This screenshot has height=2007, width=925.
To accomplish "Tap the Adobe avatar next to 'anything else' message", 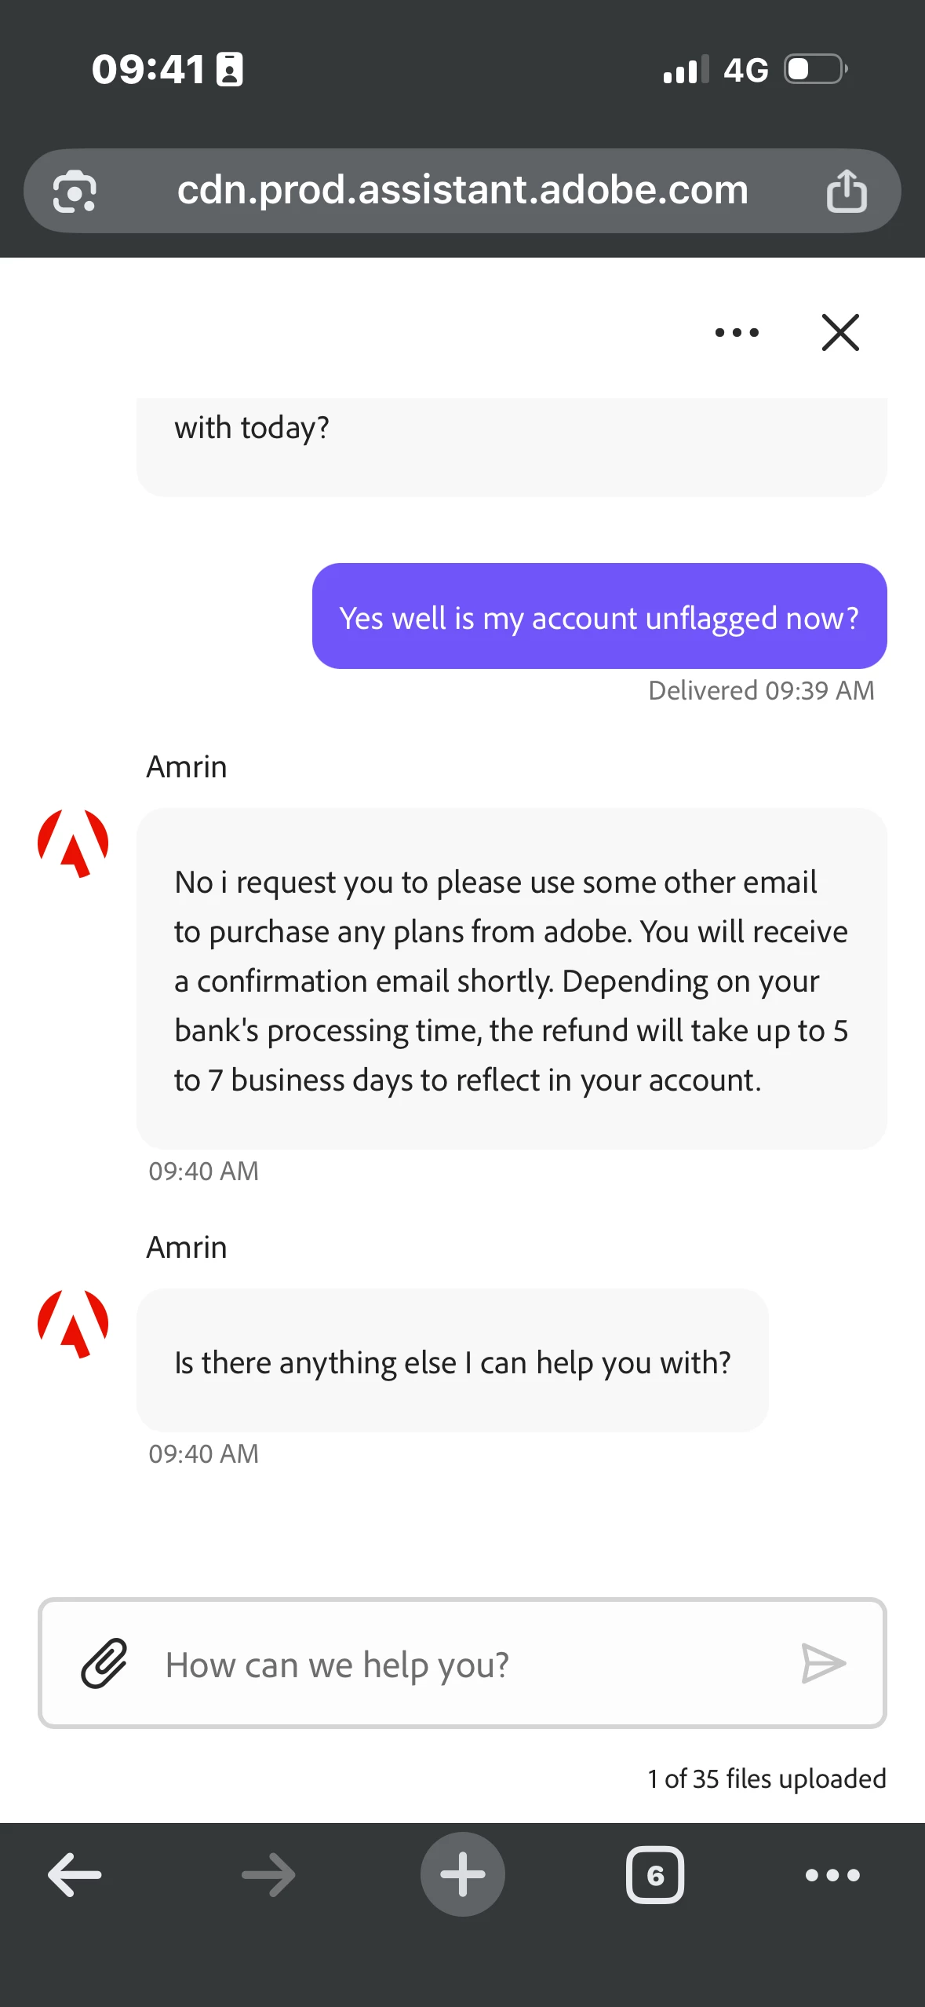I will pos(73,1324).
